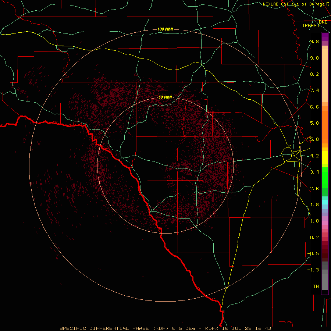Click the KDFX radar site identifier
331x331 pixels.
click(212, 328)
